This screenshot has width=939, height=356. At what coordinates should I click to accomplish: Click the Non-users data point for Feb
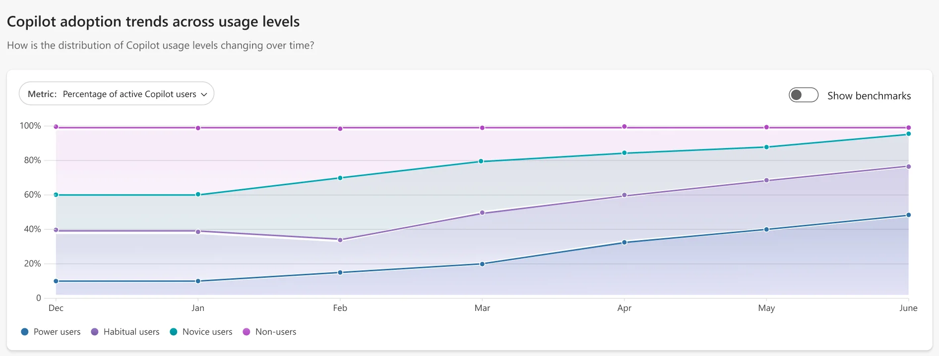340,129
